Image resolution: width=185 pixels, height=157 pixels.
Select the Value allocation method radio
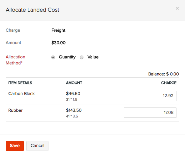pyautogui.click(x=82, y=57)
